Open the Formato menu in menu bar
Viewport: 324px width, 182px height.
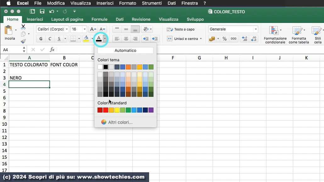(x=127, y=3)
